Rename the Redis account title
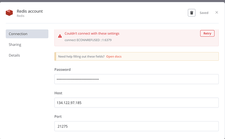 tap(30, 11)
